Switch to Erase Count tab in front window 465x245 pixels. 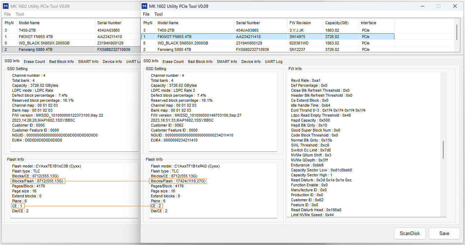click(x=173, y=62)
